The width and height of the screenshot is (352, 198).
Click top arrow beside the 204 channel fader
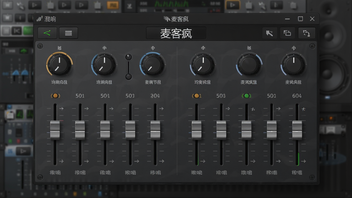[x=162, y=109]
